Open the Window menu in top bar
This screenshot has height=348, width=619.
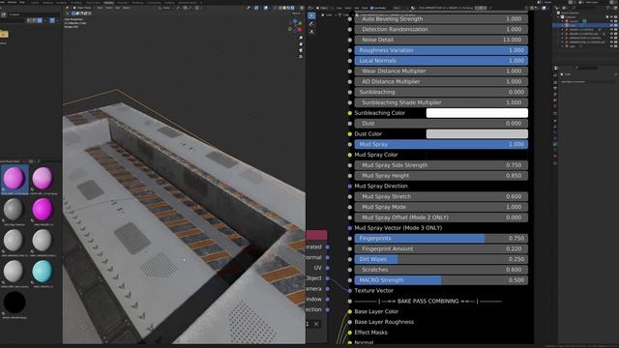pos(12,3)
